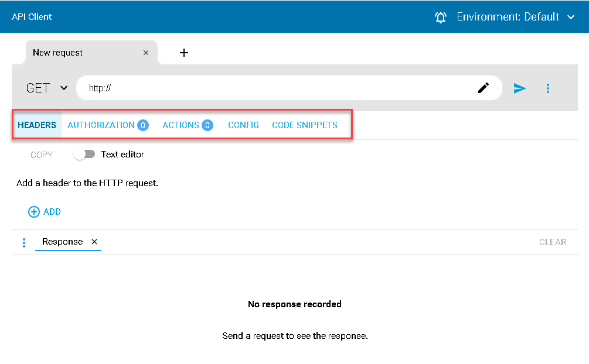The height and width of the screenshot is (364, 589).
Task: Close the New request tab
Action: (146, 53)
